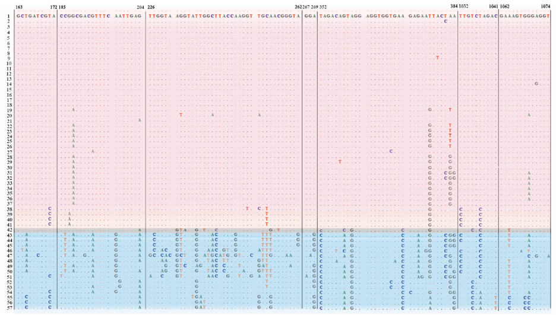Select position label 1074 at top right
Image resolution: width=556 pixels, height=315 pixels.
545,7
